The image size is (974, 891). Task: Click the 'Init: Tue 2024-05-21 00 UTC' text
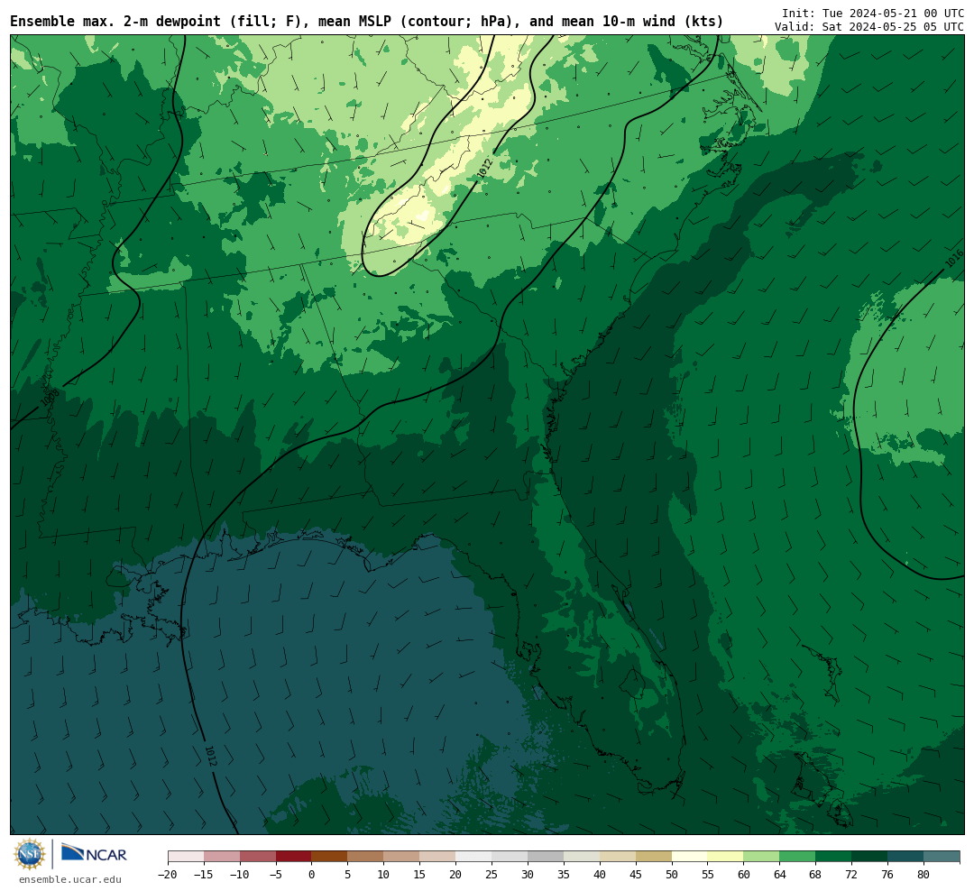point(873,13)
